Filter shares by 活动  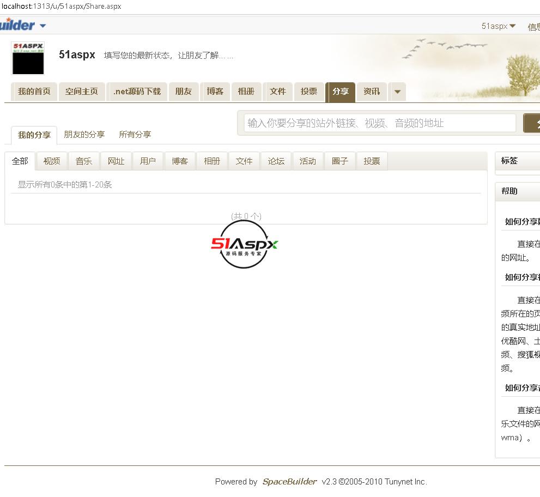click(x=308, y=161)
